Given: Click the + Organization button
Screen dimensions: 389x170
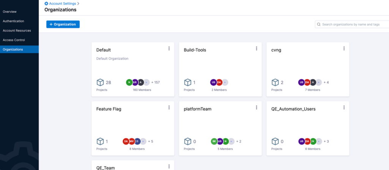Looking at the screenshot, I should pos(63,24).
